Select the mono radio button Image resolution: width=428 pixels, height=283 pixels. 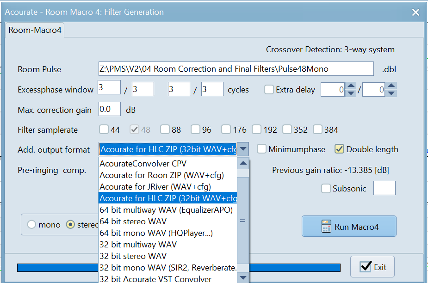[x=31, y=225]
